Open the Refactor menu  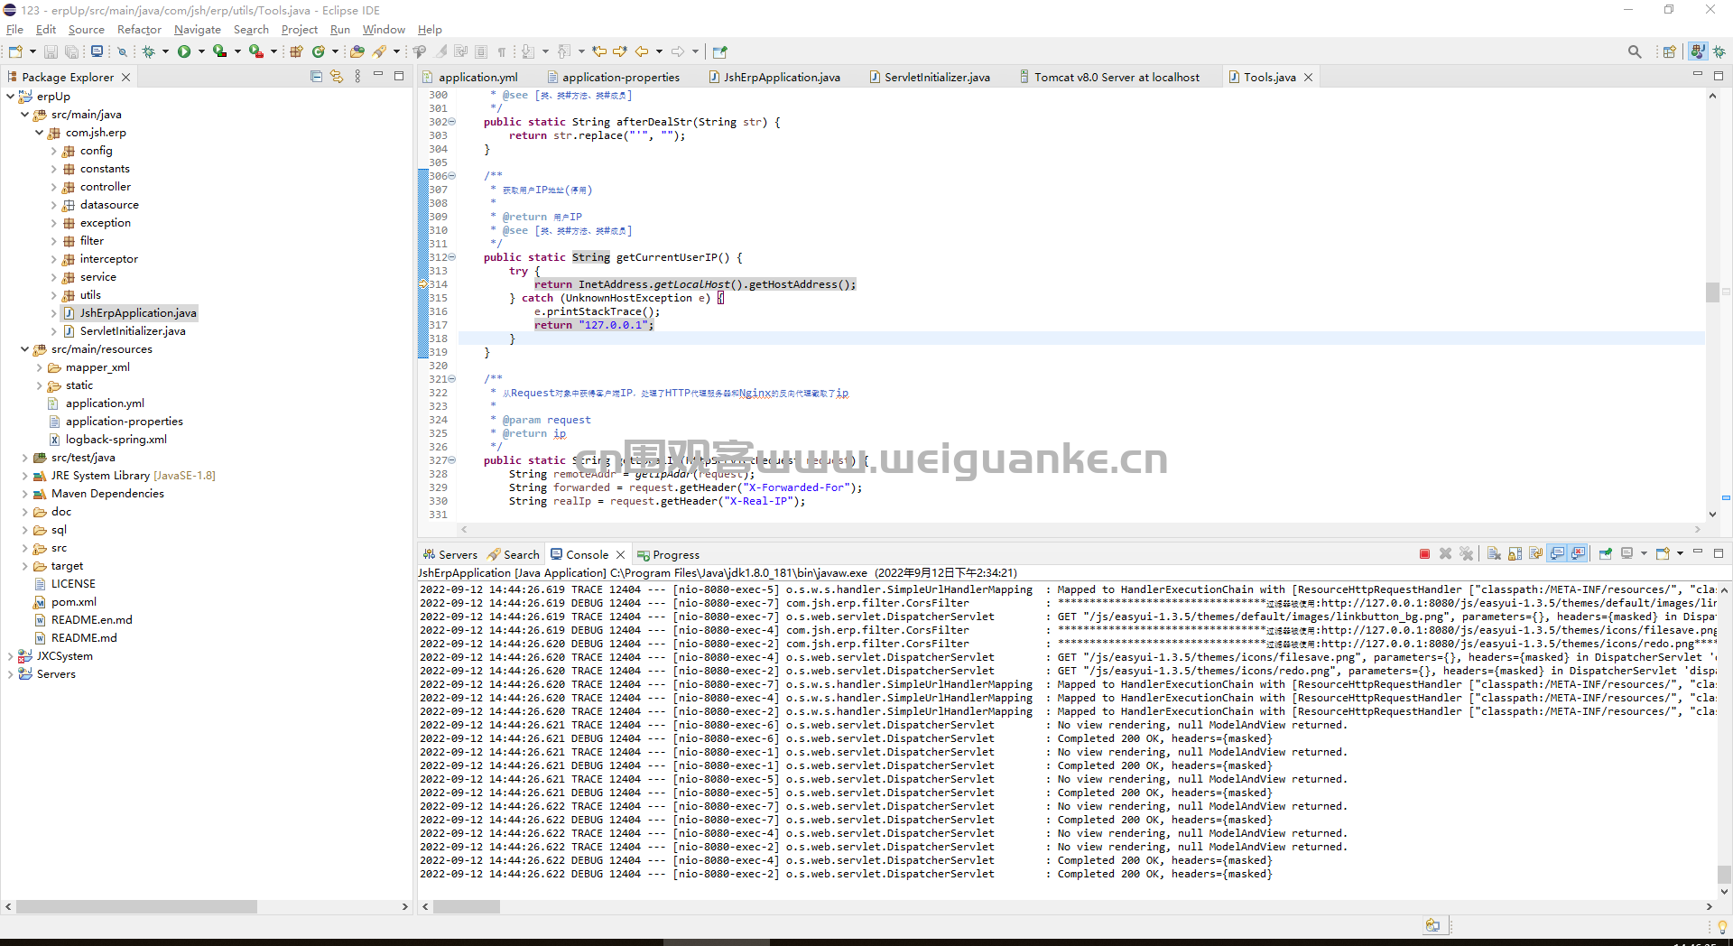coord(139,30)
